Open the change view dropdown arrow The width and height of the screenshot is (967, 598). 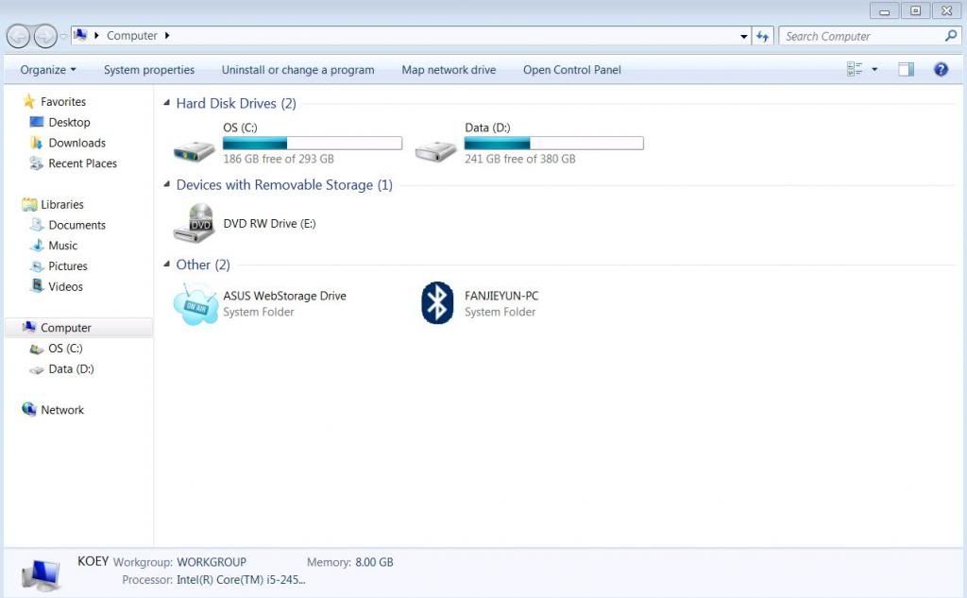tap(874, 69)
